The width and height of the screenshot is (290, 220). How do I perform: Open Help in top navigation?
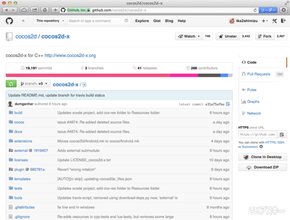[182, 21]
